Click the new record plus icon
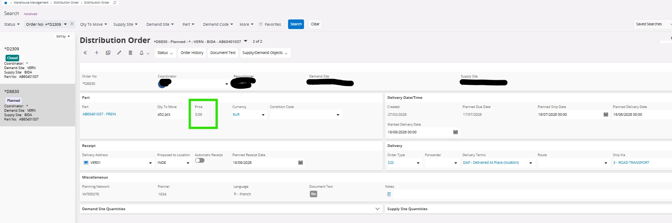 pos(97,53)
